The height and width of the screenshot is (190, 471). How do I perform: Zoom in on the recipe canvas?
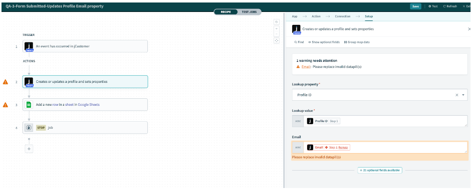277,28
